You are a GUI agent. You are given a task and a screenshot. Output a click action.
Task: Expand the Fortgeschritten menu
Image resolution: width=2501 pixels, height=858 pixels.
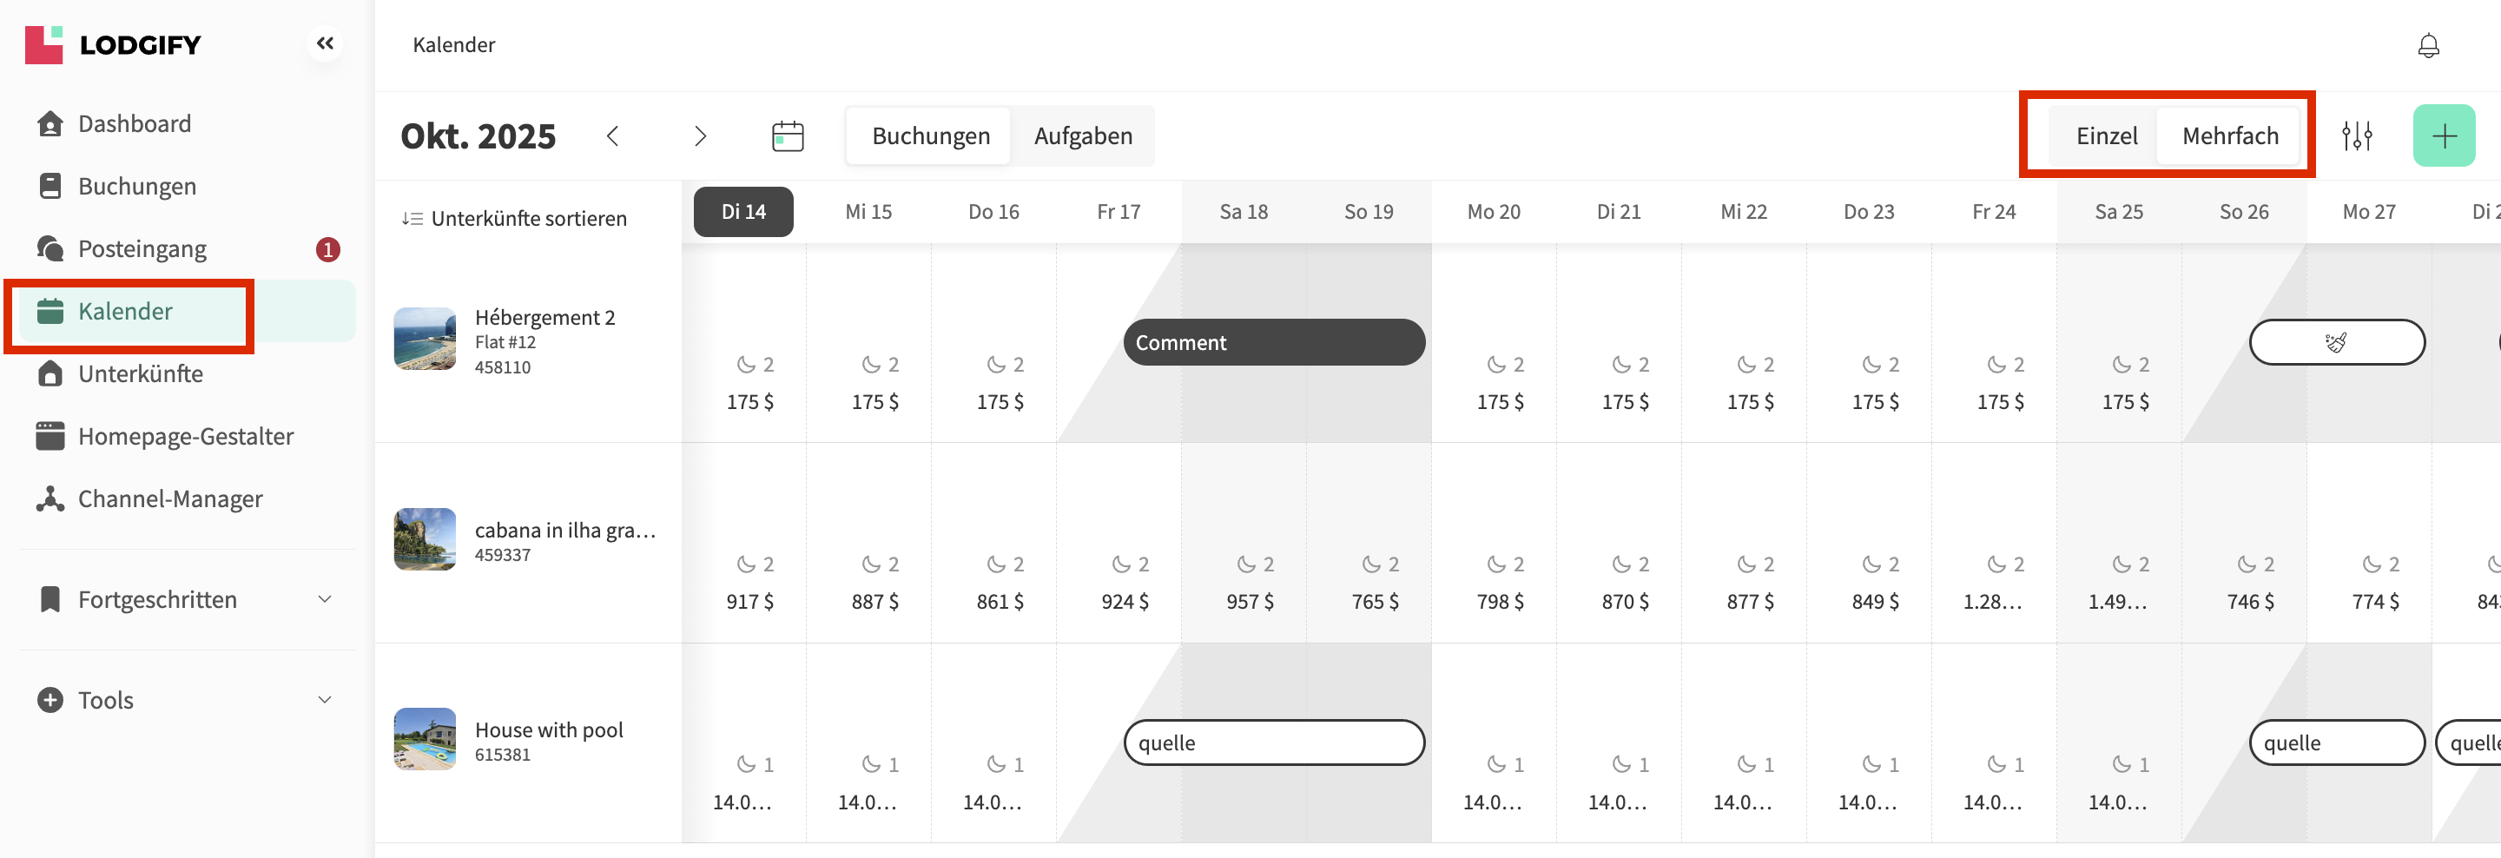click(x=184, y=600)
